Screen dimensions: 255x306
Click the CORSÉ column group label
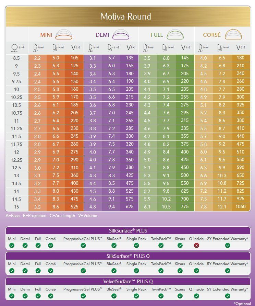(212, 35)
